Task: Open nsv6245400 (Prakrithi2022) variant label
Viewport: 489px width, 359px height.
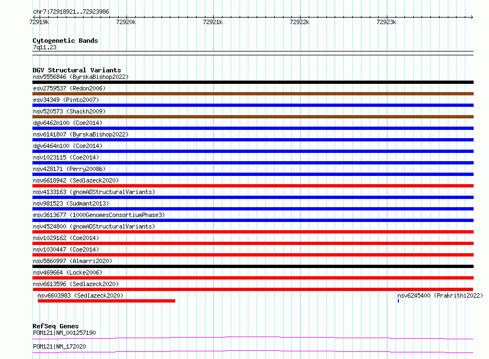Action: pos(440,295)
